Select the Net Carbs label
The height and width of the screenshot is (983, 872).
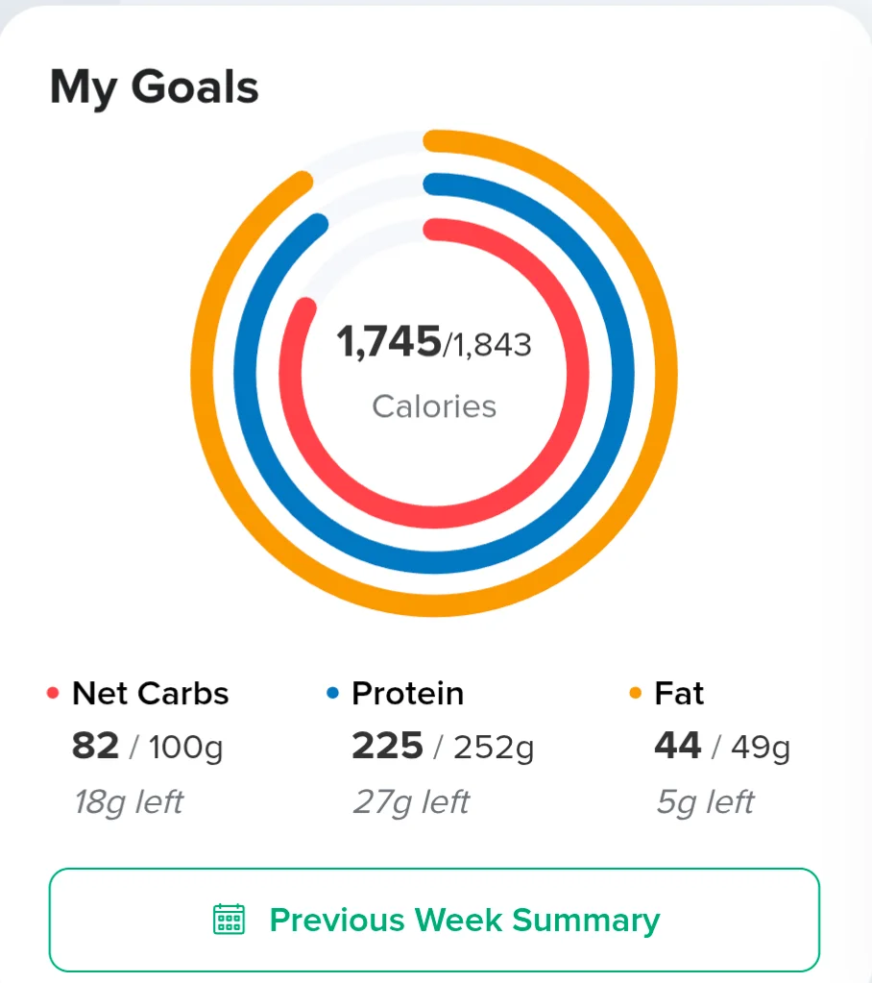pos(151,694)
